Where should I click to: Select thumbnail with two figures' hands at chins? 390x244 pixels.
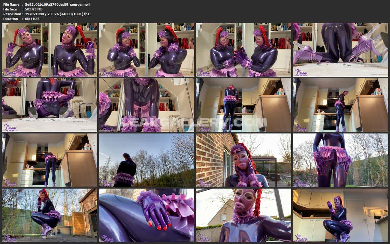pyautogui.click(x=147, y=50)
